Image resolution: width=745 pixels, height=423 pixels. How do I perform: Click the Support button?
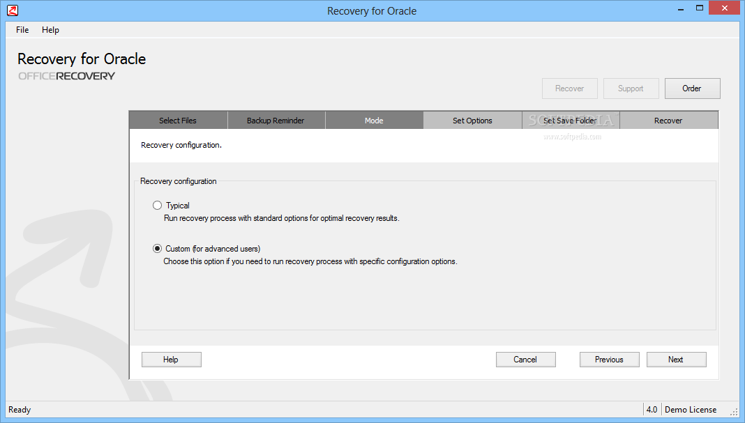[x=631, y=89]
